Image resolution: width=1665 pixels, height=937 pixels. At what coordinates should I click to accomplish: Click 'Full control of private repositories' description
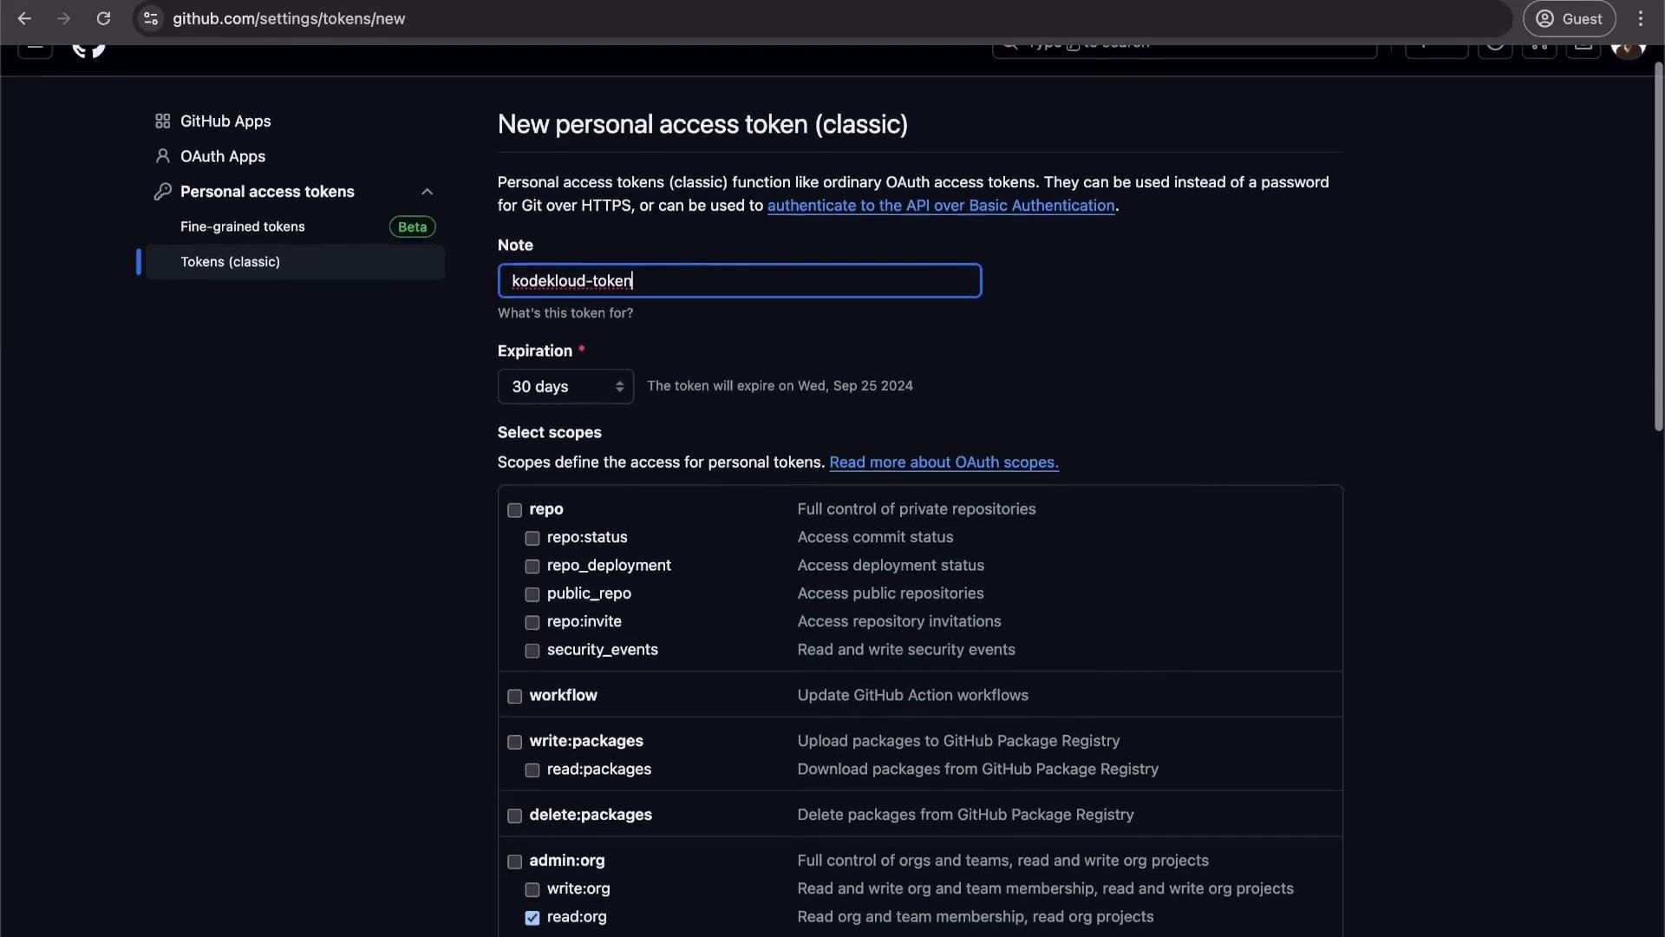[x=917, y=509]
